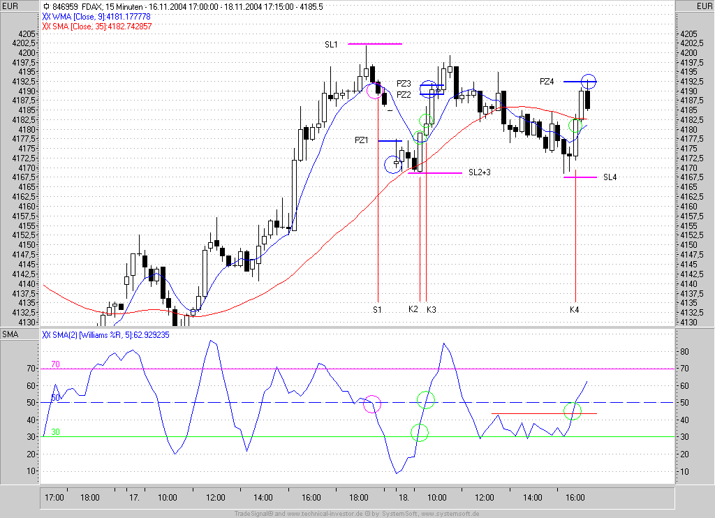Screen dimensions: 715x518
Task: Click the PZ4 annotation label
Action: coord(547,82)
